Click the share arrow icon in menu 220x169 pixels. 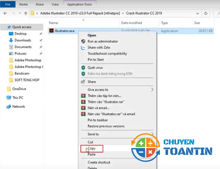[x=83, y=82]
